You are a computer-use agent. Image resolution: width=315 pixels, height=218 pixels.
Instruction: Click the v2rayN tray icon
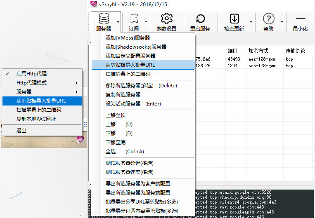(x=81, y=140)
